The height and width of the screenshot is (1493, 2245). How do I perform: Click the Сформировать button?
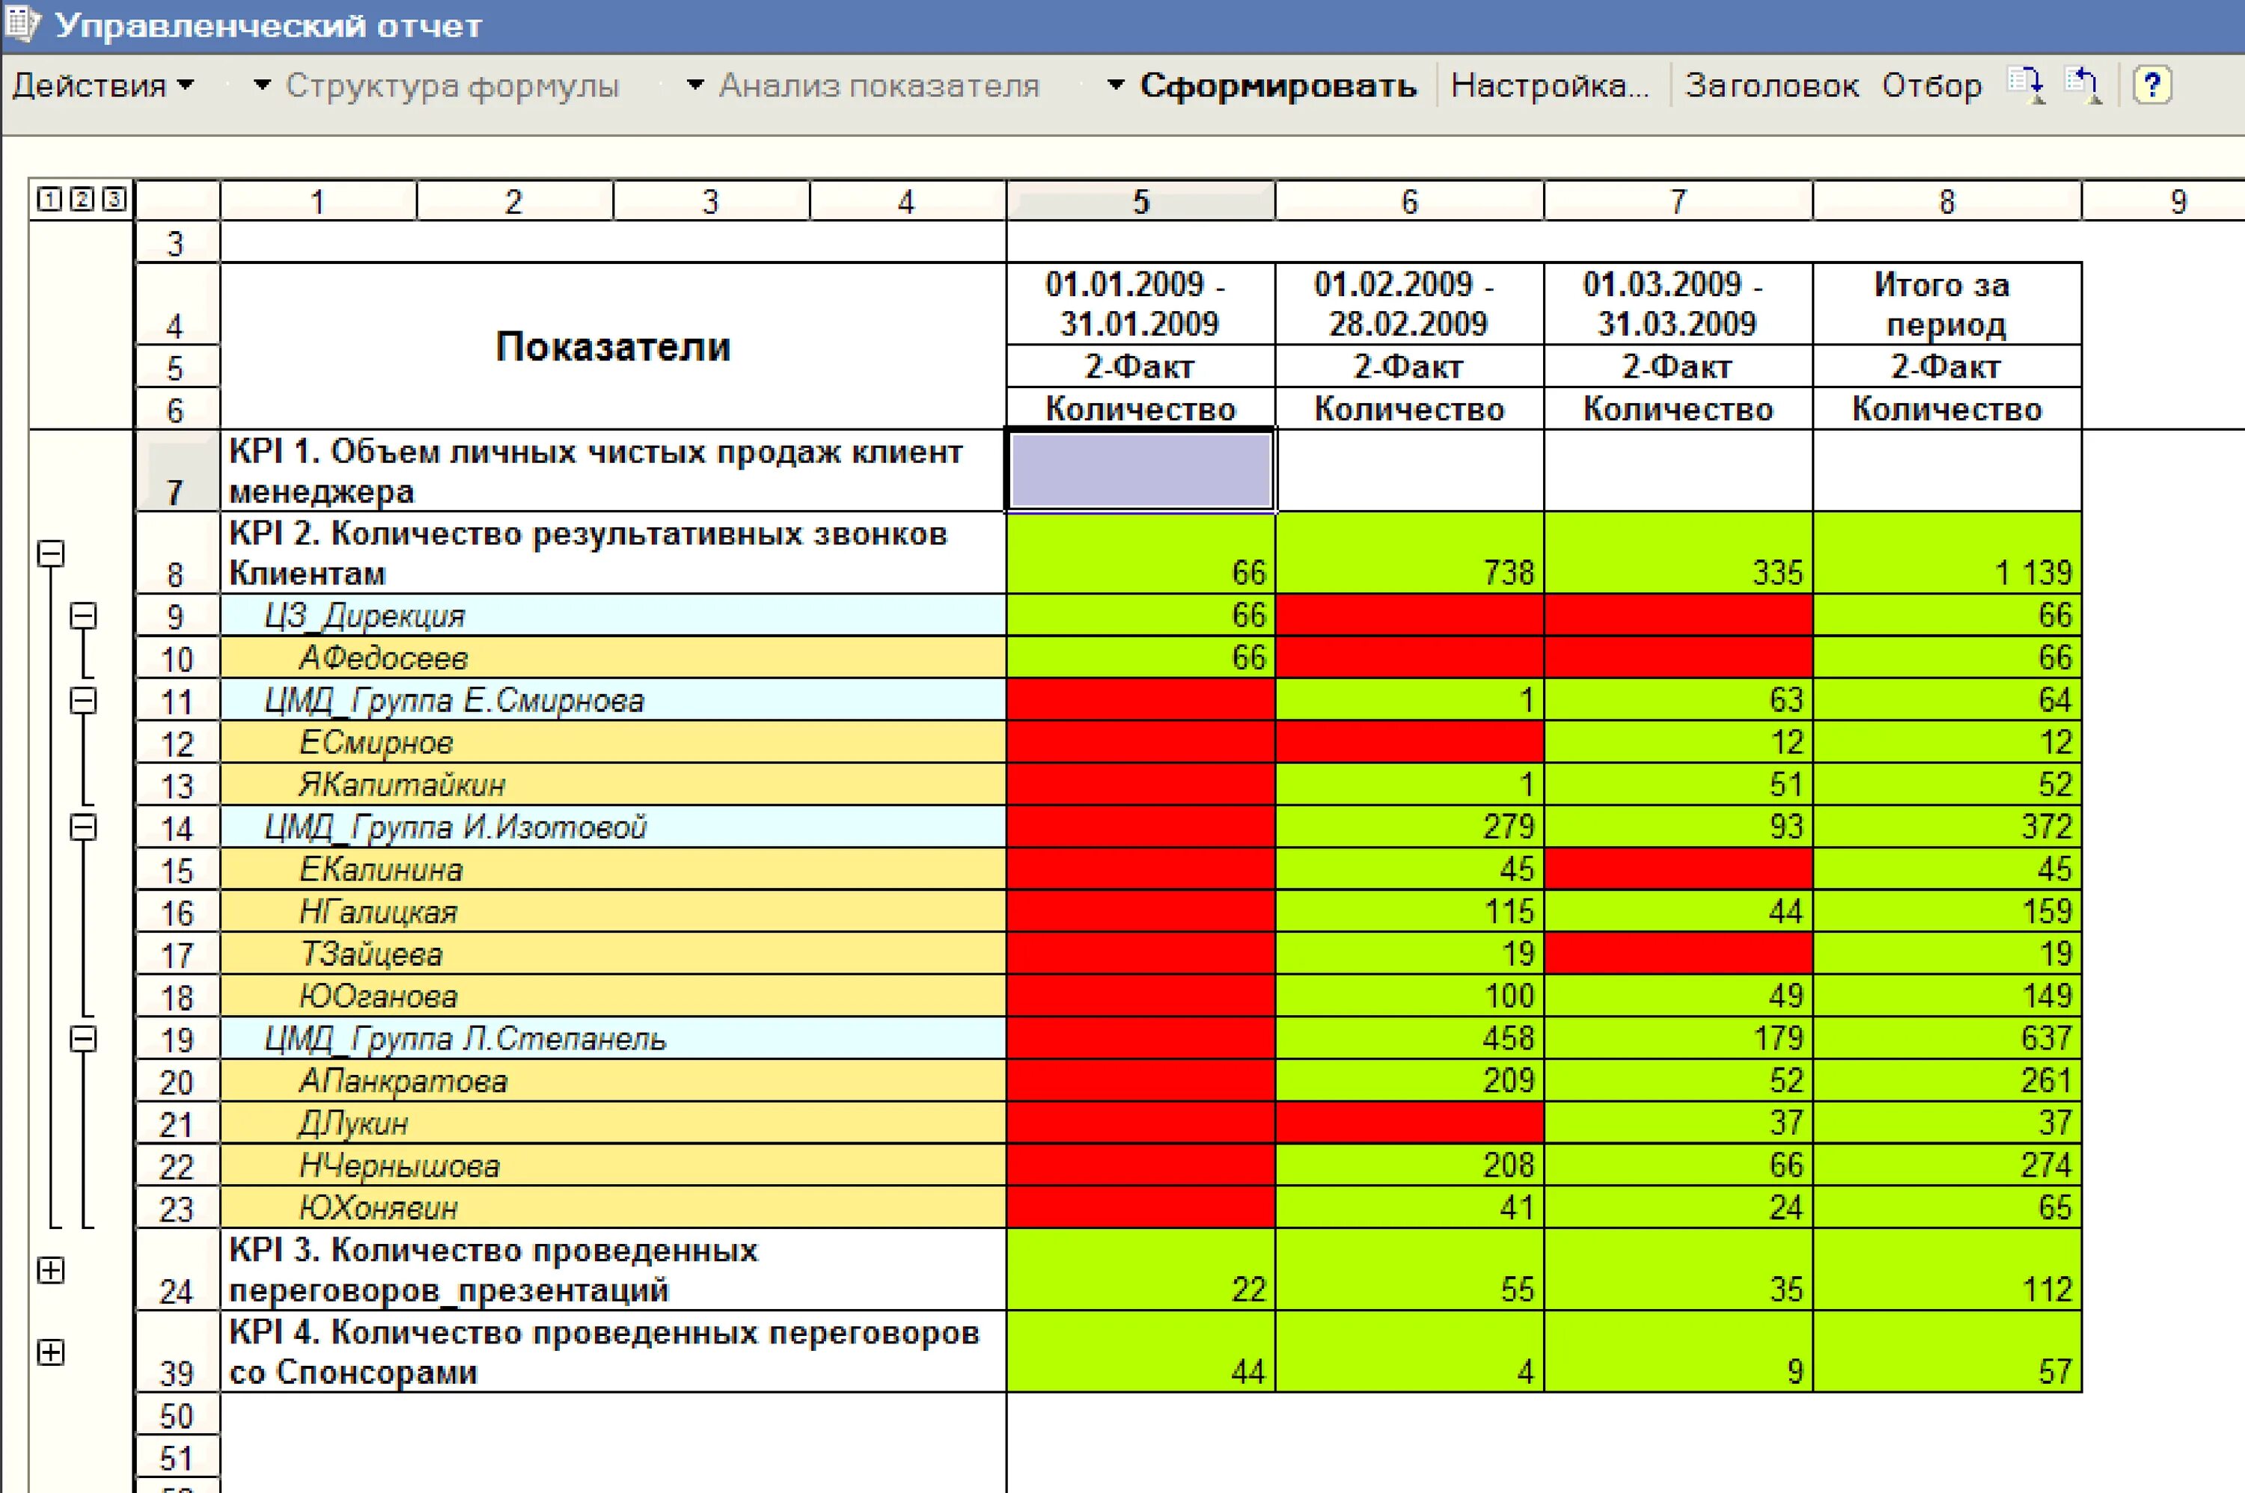pyautogui.click(x=1277, y=86)
